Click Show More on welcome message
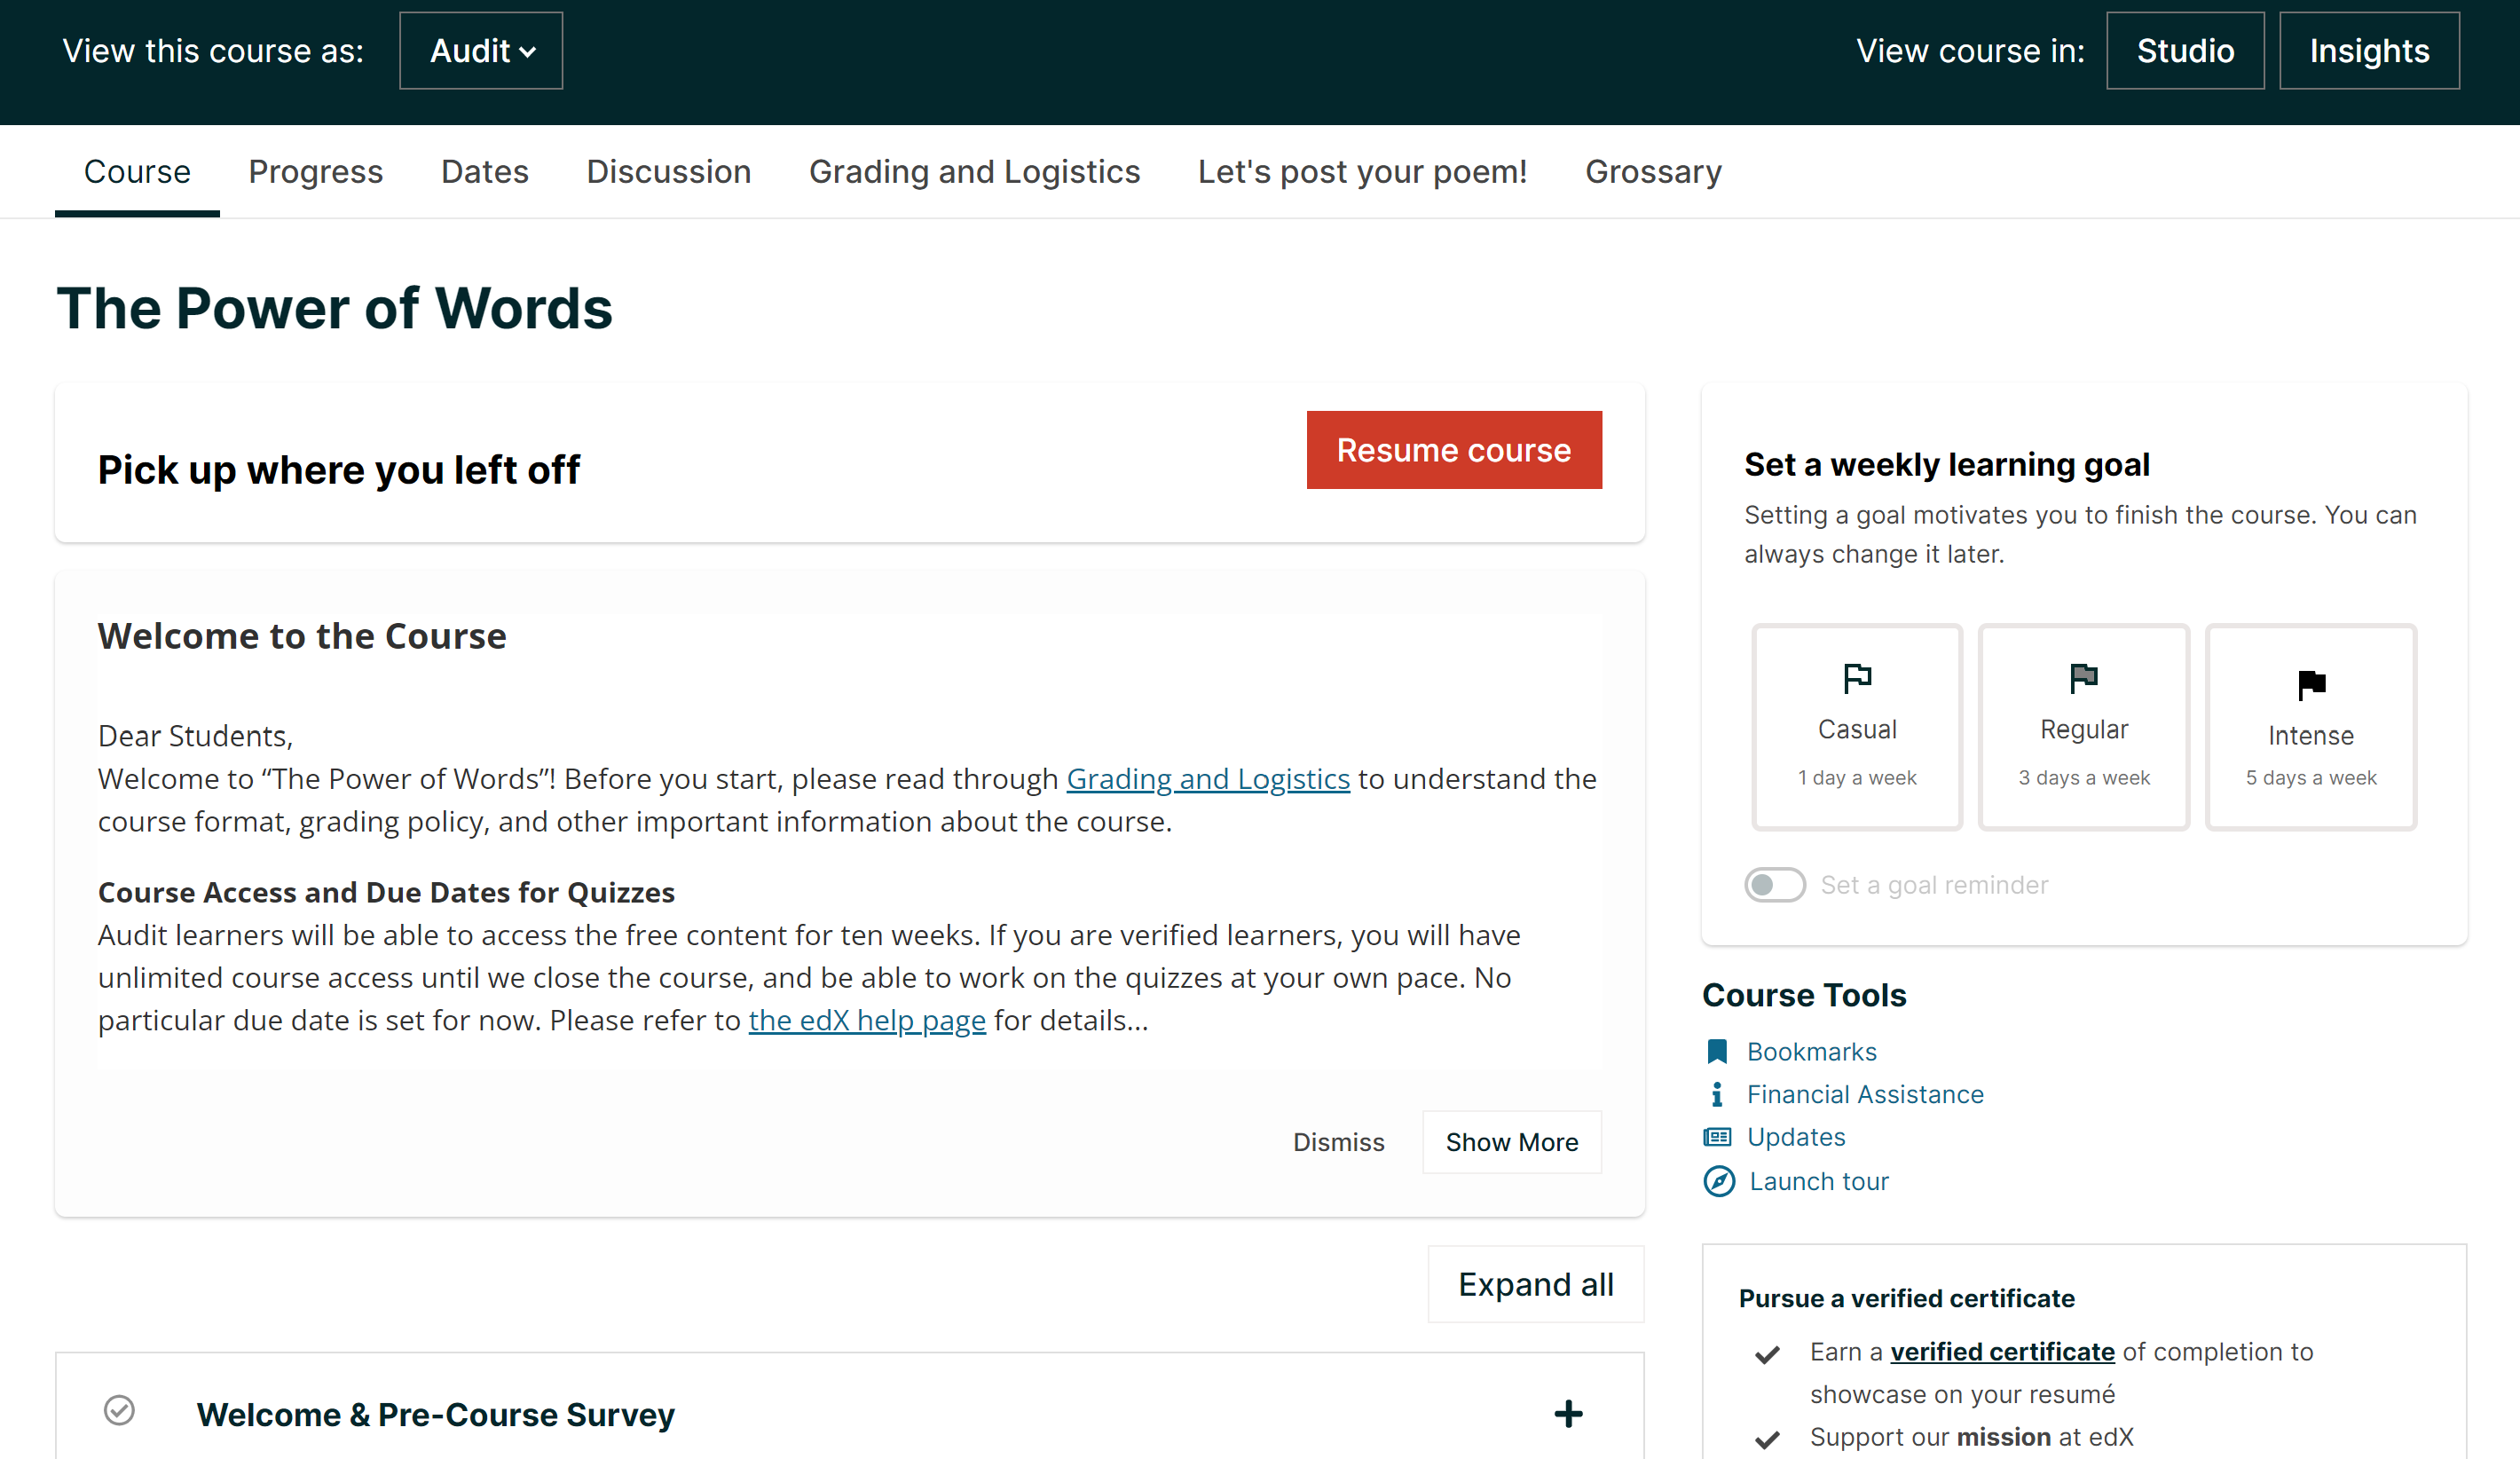 (1511, 1142)
